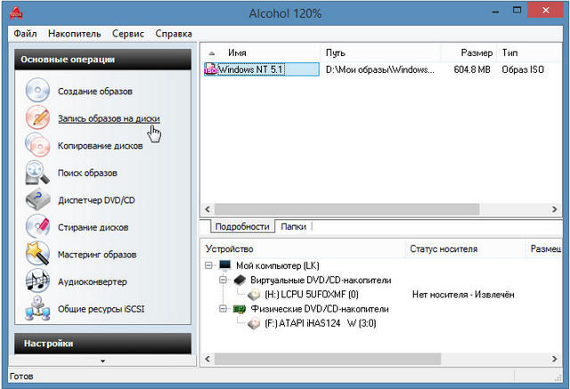
Task: Click the drive icon for (H:) LCPU 5UFOXMF
Action: tap(254, 295)
